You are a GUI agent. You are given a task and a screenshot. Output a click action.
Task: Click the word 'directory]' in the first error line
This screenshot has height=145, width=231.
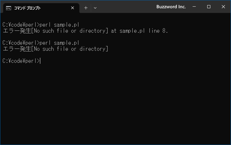point(94,31)
